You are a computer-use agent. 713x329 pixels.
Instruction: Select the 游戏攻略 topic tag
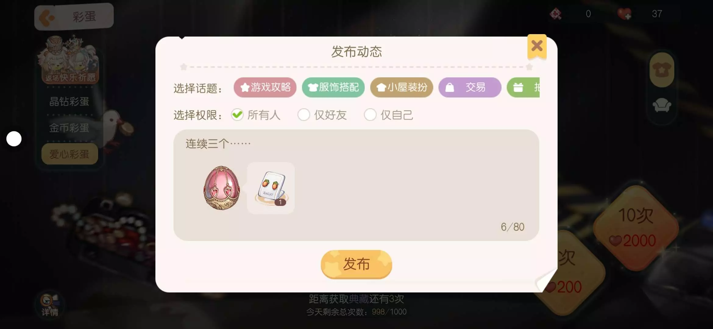click(265, 87)
